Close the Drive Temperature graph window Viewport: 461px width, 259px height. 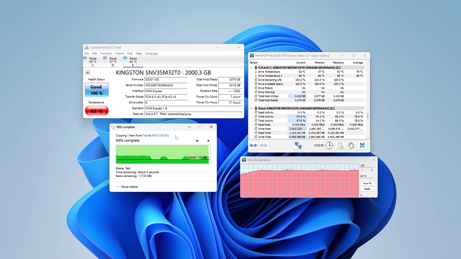[x=374, y=160]
